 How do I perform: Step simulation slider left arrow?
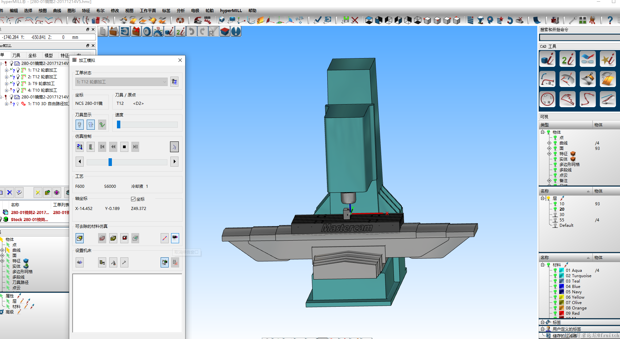click(80, 162)
